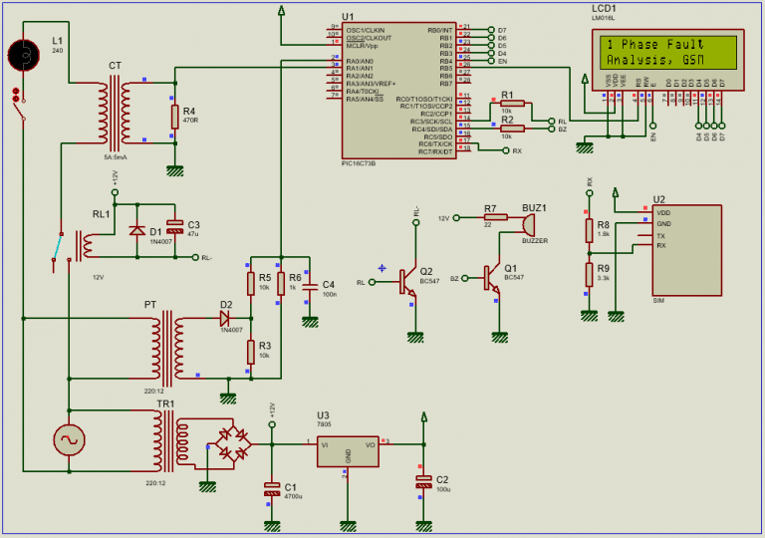Click diode D1 symbol
This screenshot has width=765, height=538.
(137, 230)
